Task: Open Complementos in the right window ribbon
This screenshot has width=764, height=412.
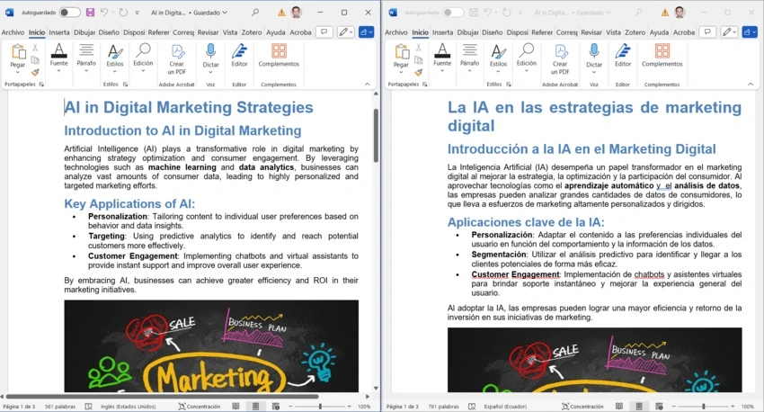Action: [662, 55]
